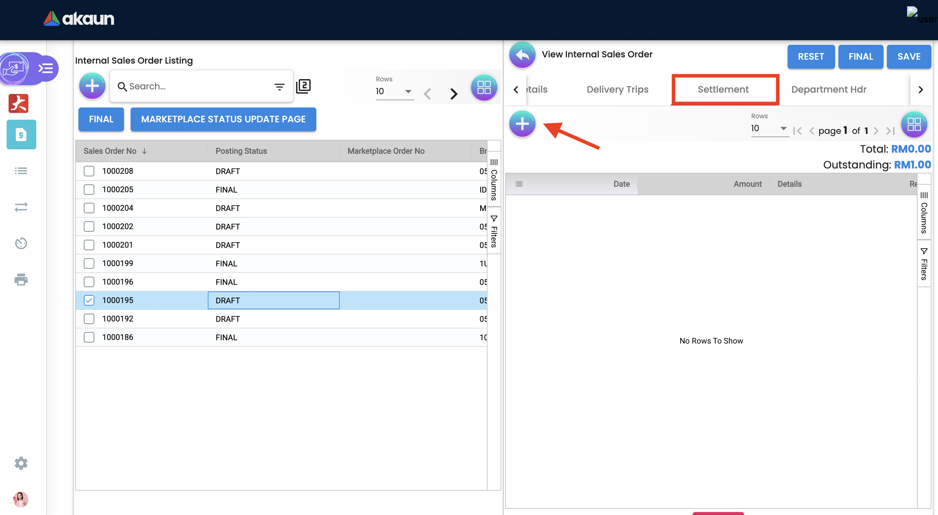Image resolution: width=938 pixels, height=515 pixels.
Task: Click the blue back arrow icon
Action: pos(522,55)
